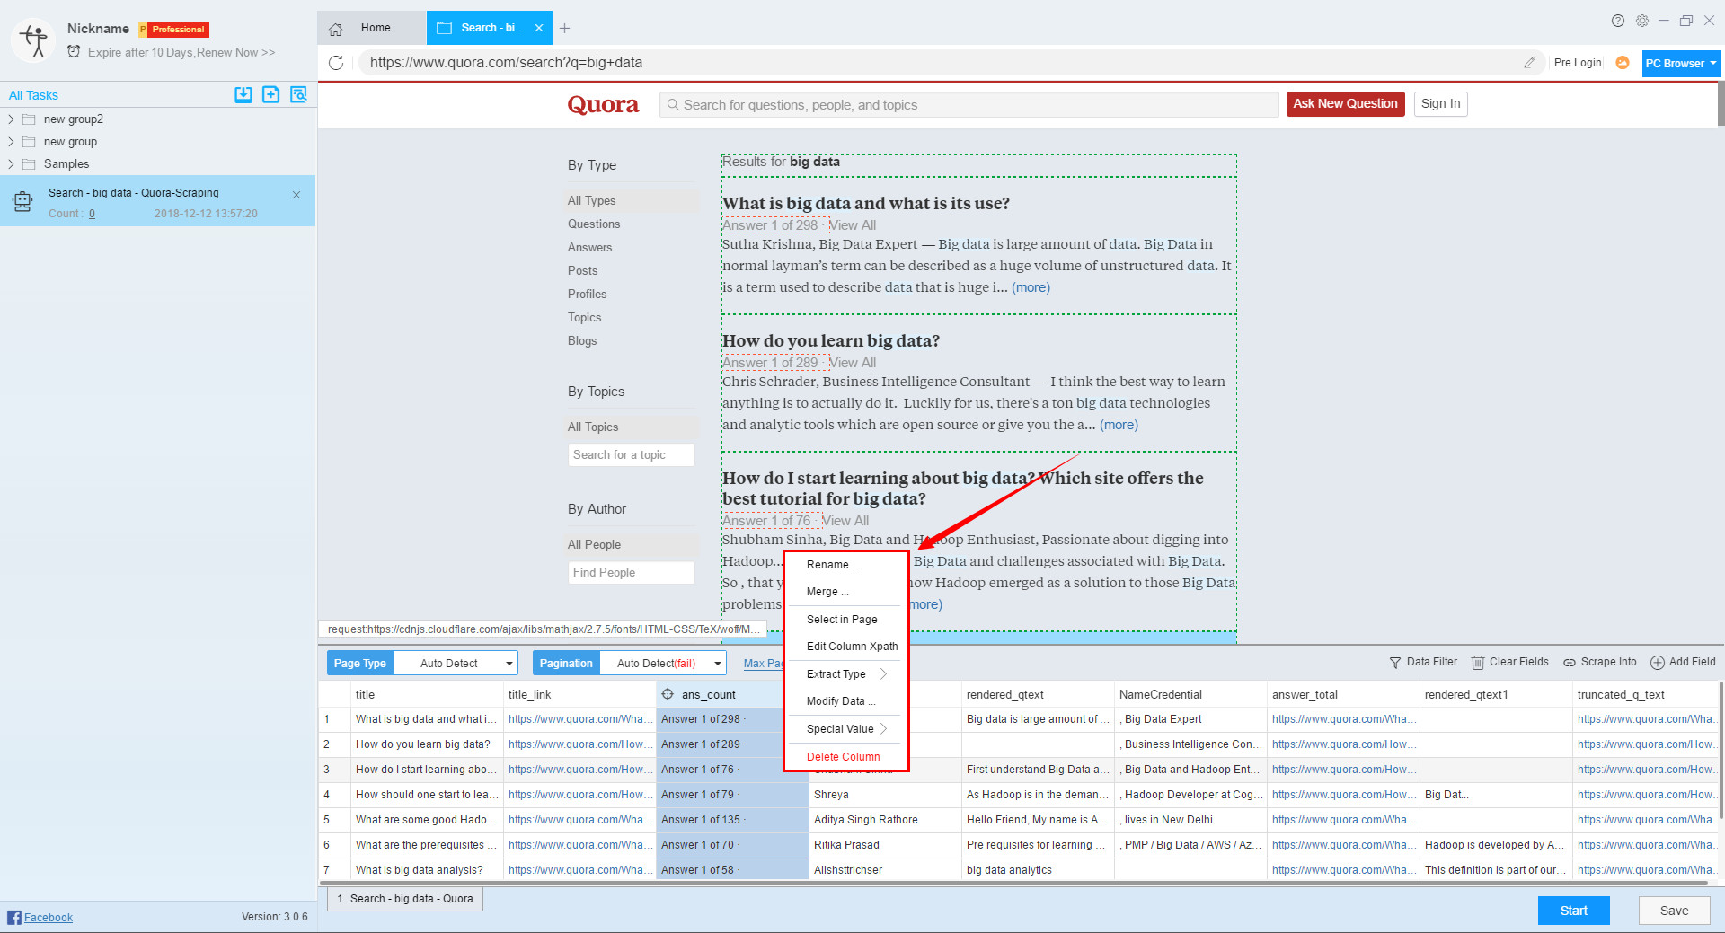
Task: Reload the page with refresh icon
Action: [336, 63]
